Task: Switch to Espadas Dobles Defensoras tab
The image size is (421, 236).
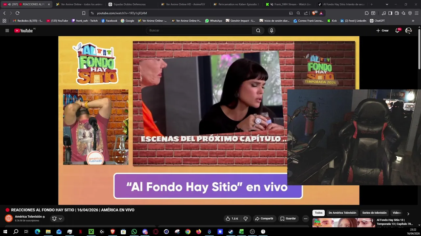Action: click(132, 4)
